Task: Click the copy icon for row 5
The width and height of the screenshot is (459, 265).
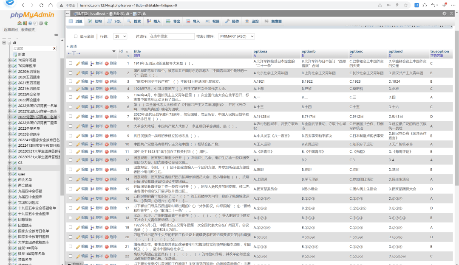Action: [93, 98]
